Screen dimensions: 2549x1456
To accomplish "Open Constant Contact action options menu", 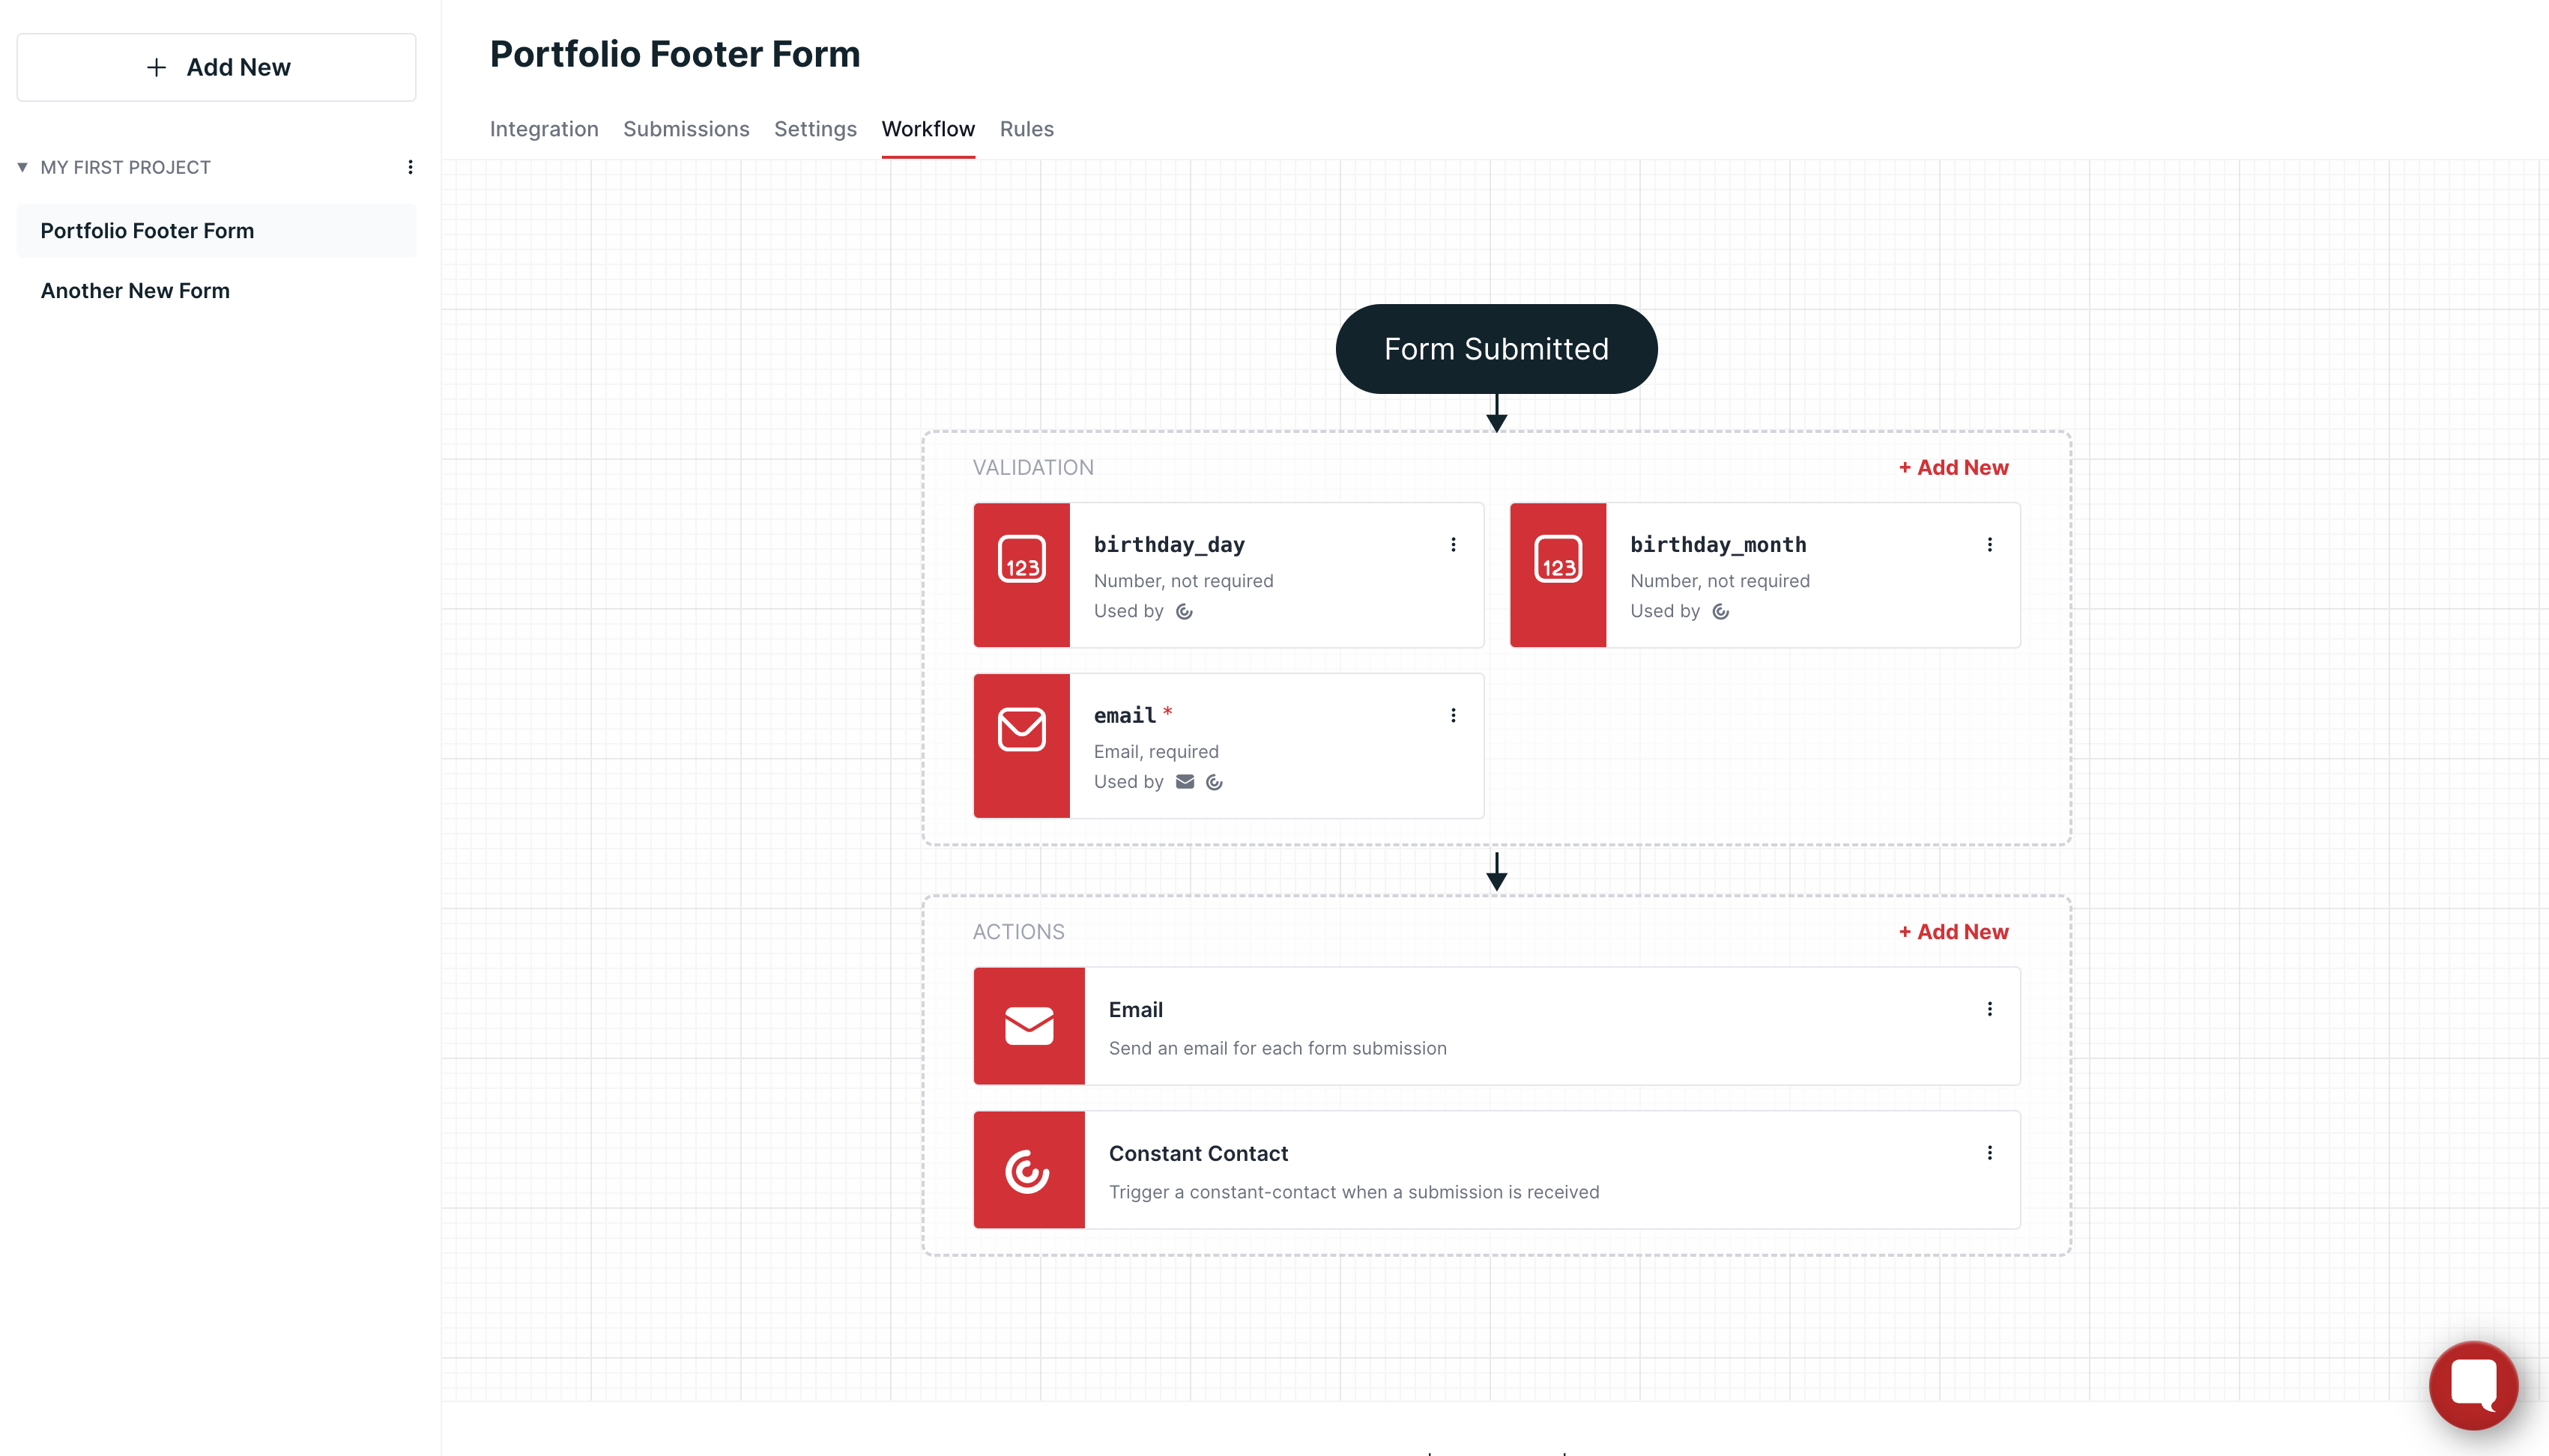I will (1990, 1154).
